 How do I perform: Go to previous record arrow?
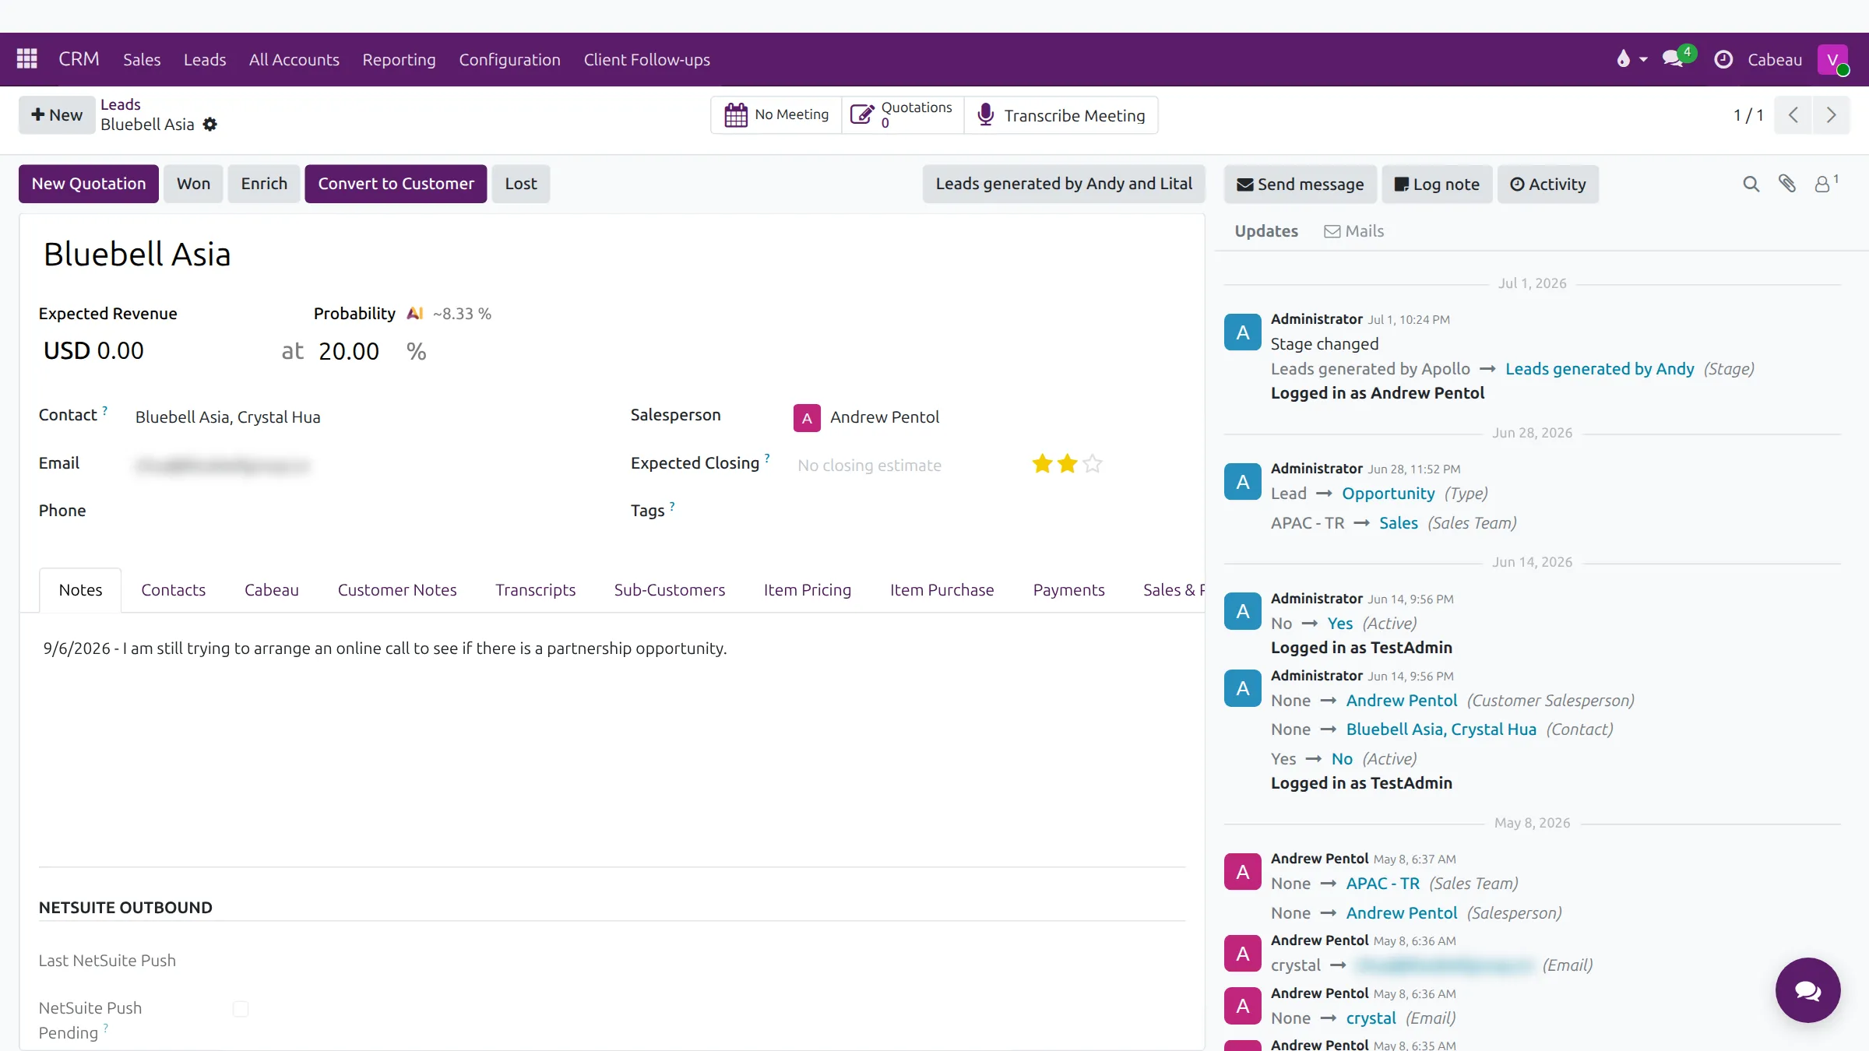point(1793,115)
